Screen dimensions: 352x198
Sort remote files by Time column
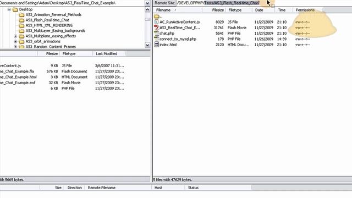[284, 10]
